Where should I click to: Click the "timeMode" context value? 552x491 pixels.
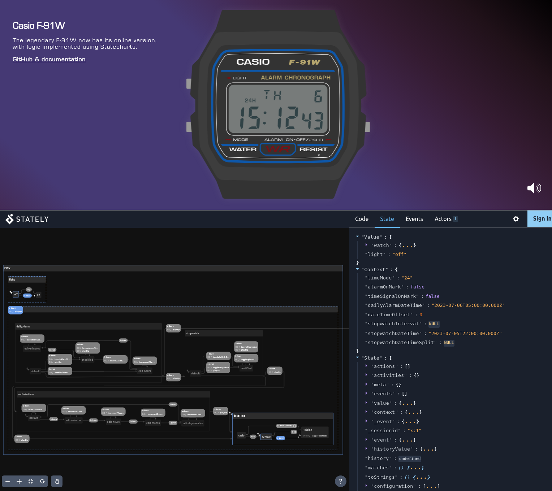tap(407, 278)
